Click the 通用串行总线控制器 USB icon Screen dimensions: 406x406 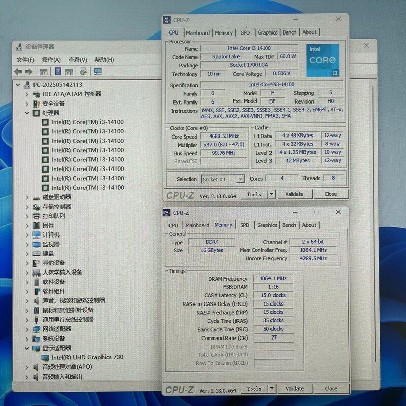(x=36, y=320)
